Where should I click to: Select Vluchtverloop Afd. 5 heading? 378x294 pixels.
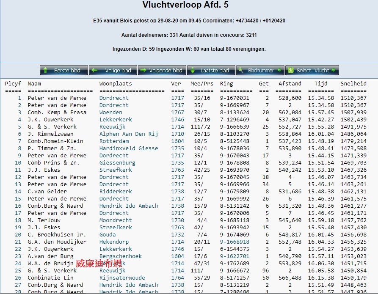(185, 5)
